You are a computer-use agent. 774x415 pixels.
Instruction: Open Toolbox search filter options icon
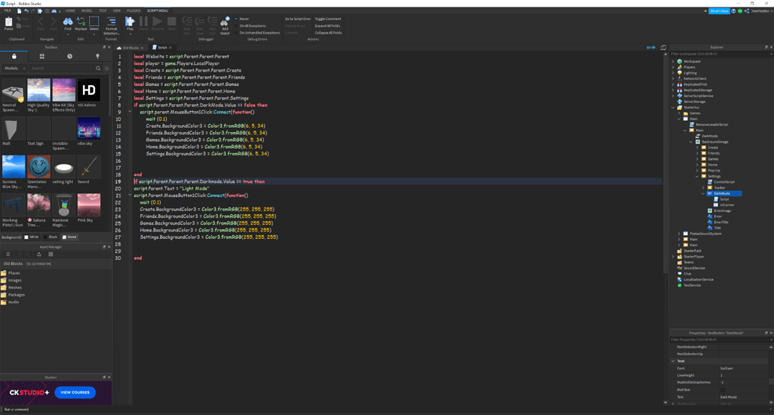(x=107, y=68)
